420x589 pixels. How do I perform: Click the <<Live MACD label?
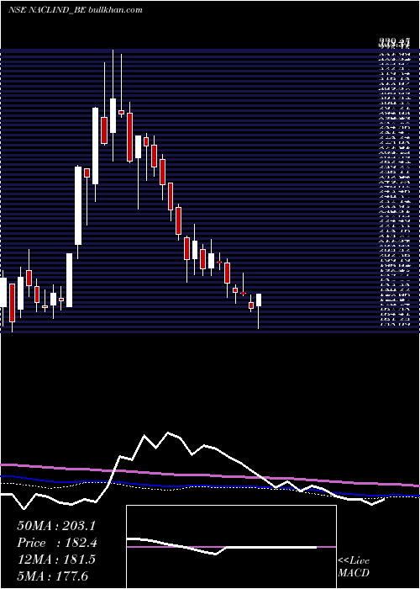(x=354, y=567)
